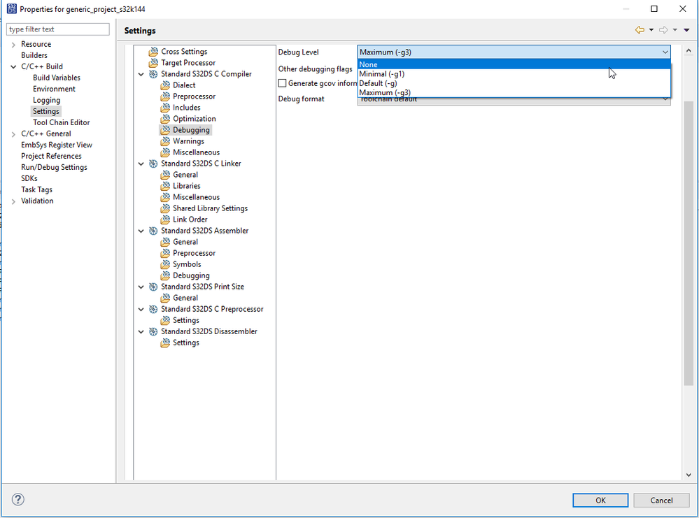Select Task Tags item

tap(36, 189)
